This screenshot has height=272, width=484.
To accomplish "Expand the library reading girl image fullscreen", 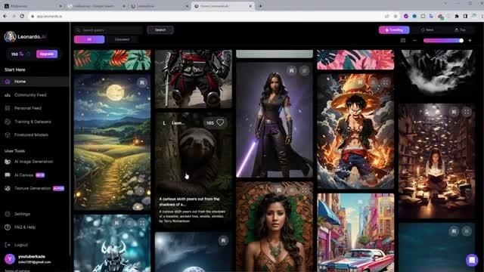I will point(467,112).
